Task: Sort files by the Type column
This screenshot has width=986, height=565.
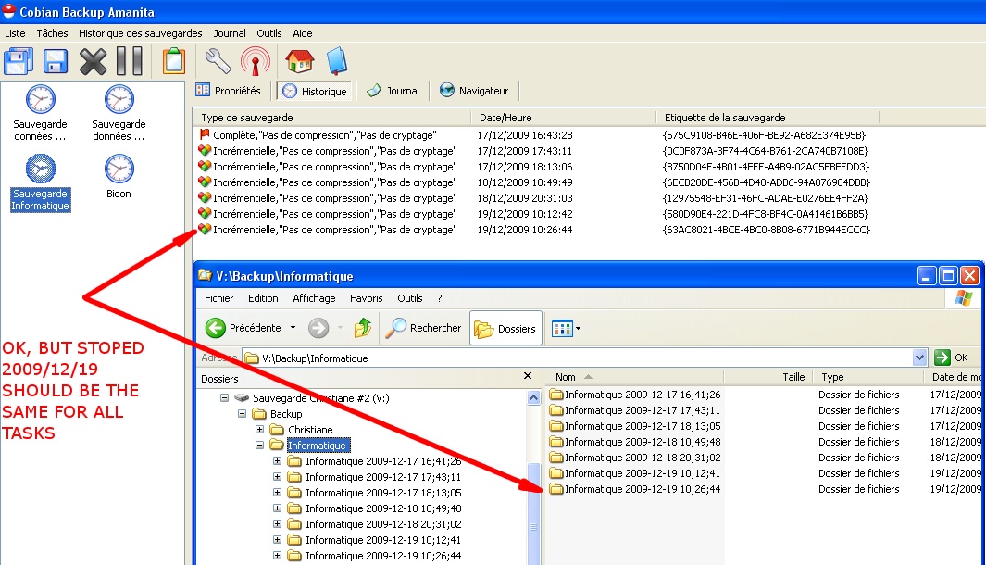Action: click(868, 377)
